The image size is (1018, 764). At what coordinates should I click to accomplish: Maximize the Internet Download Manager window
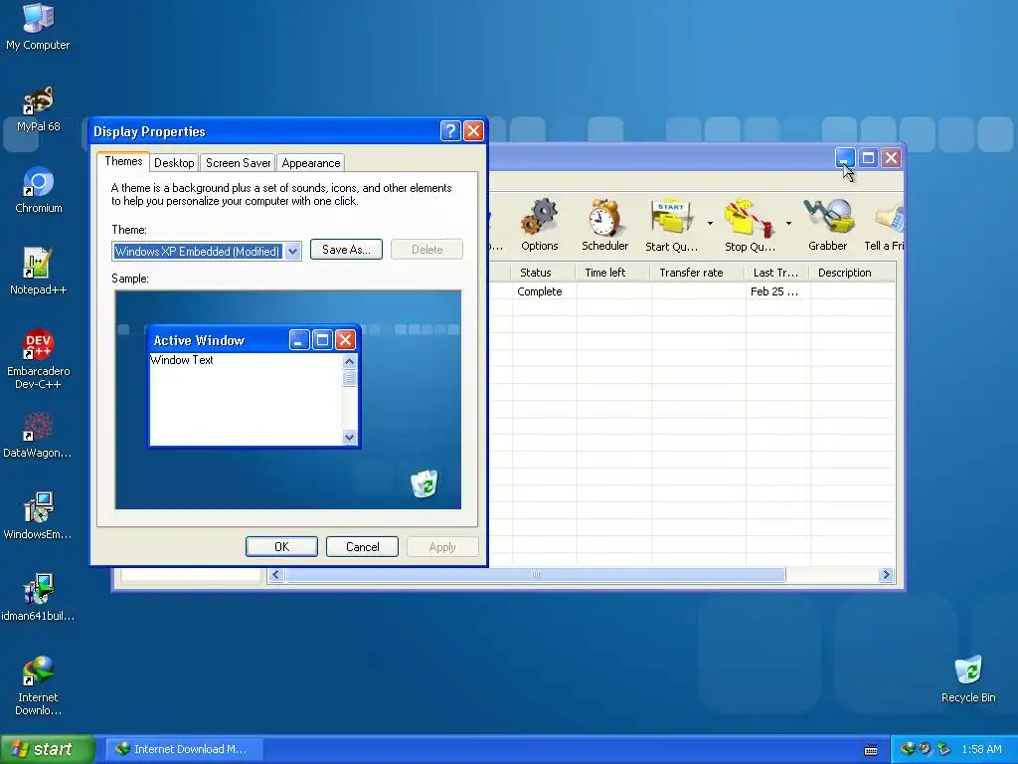868,158
